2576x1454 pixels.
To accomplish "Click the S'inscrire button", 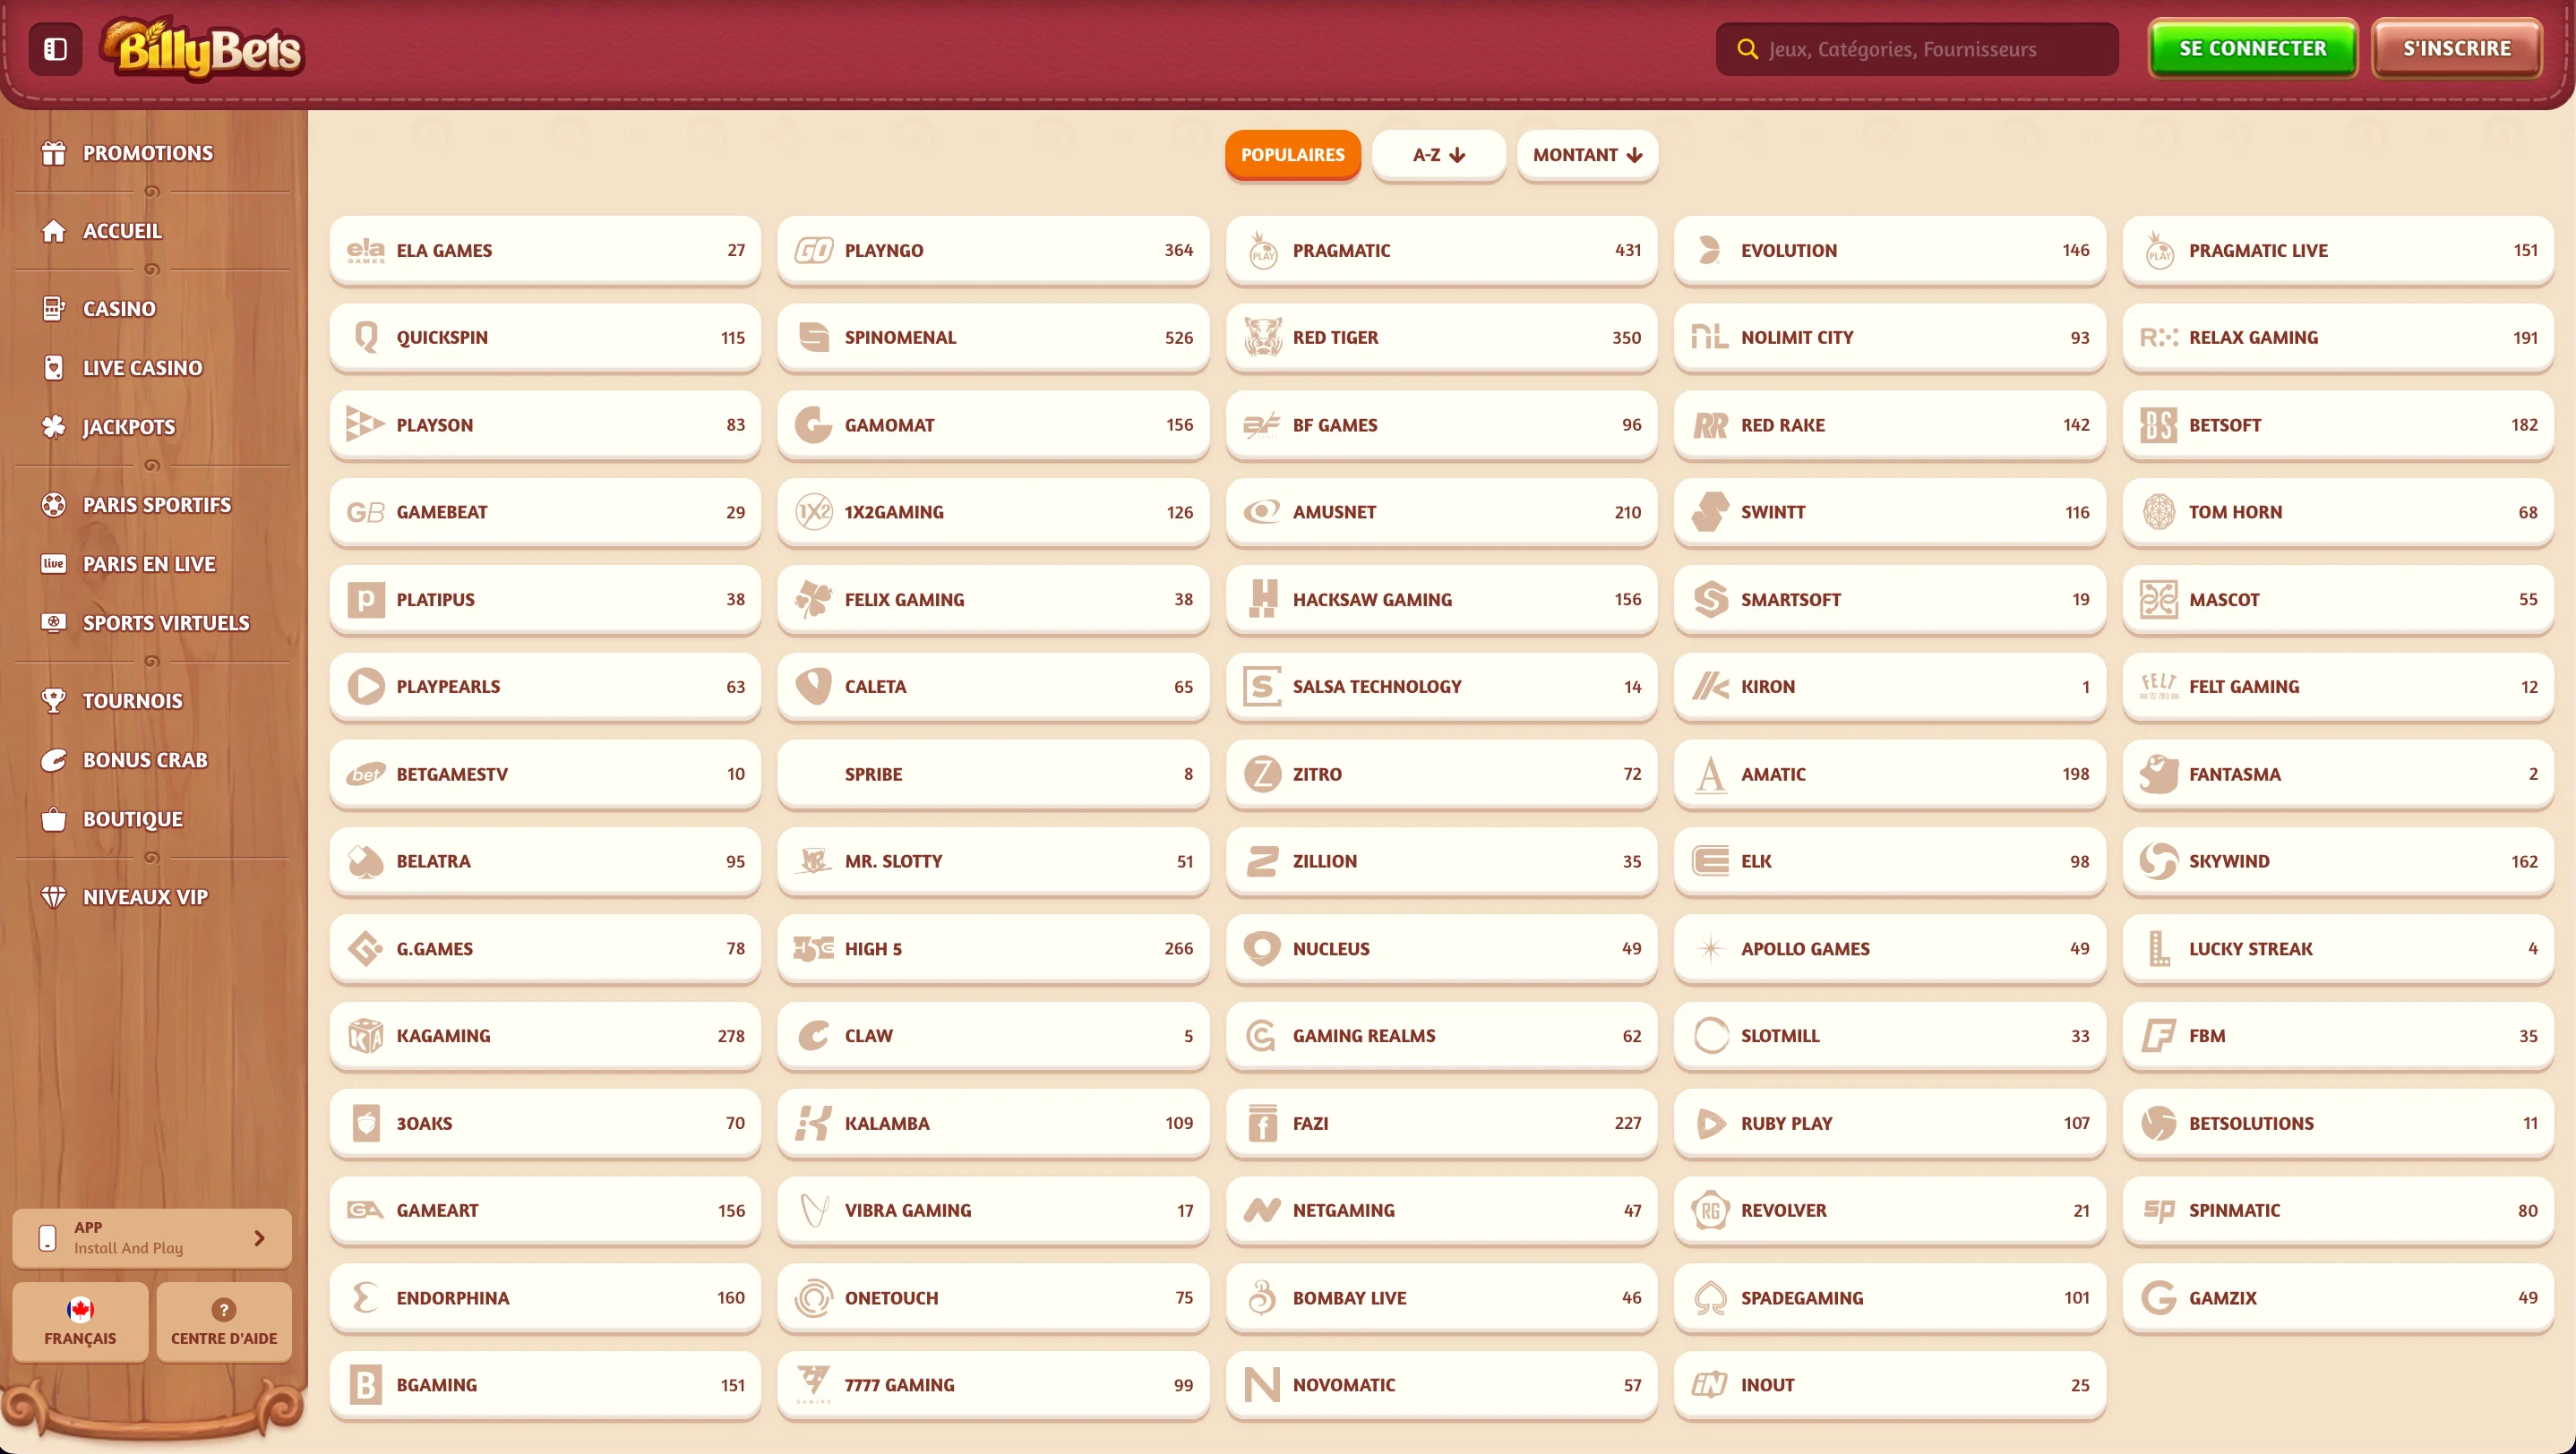I will coord(2456,48).
